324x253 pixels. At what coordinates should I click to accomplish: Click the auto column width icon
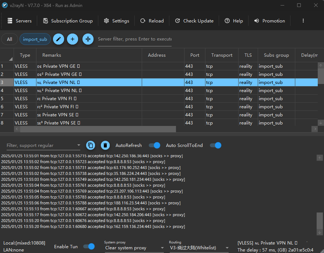click(88, 39)
